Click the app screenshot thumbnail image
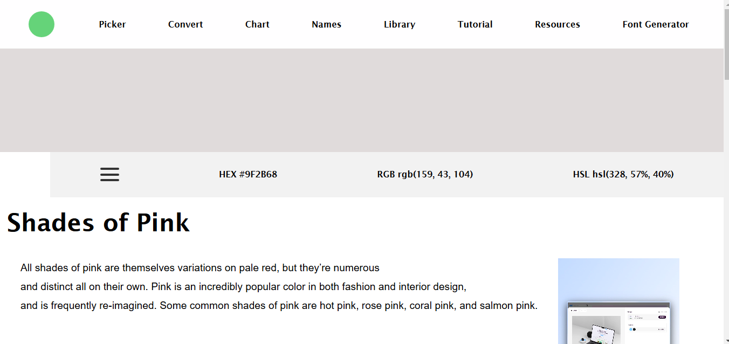This screenshot has height=344, width=729. pyautogui.click(x=618, y=301)
